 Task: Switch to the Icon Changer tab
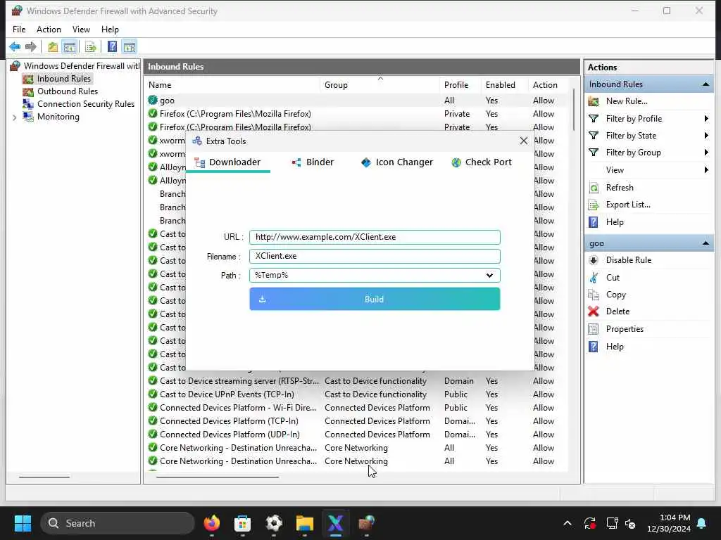point(397,162)
